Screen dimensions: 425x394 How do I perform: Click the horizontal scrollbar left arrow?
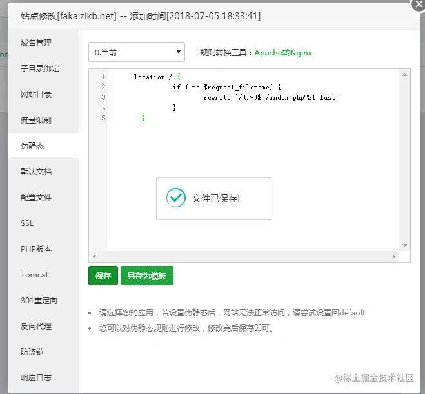94,256
